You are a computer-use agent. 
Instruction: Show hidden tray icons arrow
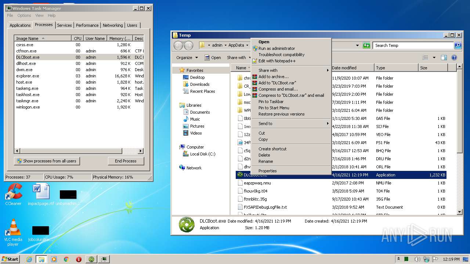[x=399, y=259]
